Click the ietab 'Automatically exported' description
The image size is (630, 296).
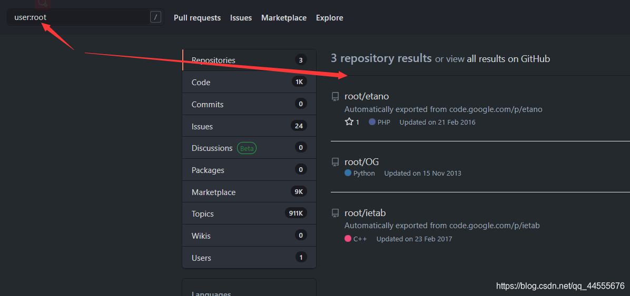click(442, 226)
